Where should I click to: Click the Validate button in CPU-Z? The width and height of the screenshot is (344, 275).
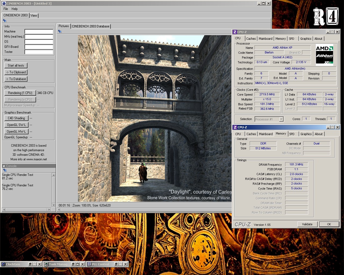point(307,224)
